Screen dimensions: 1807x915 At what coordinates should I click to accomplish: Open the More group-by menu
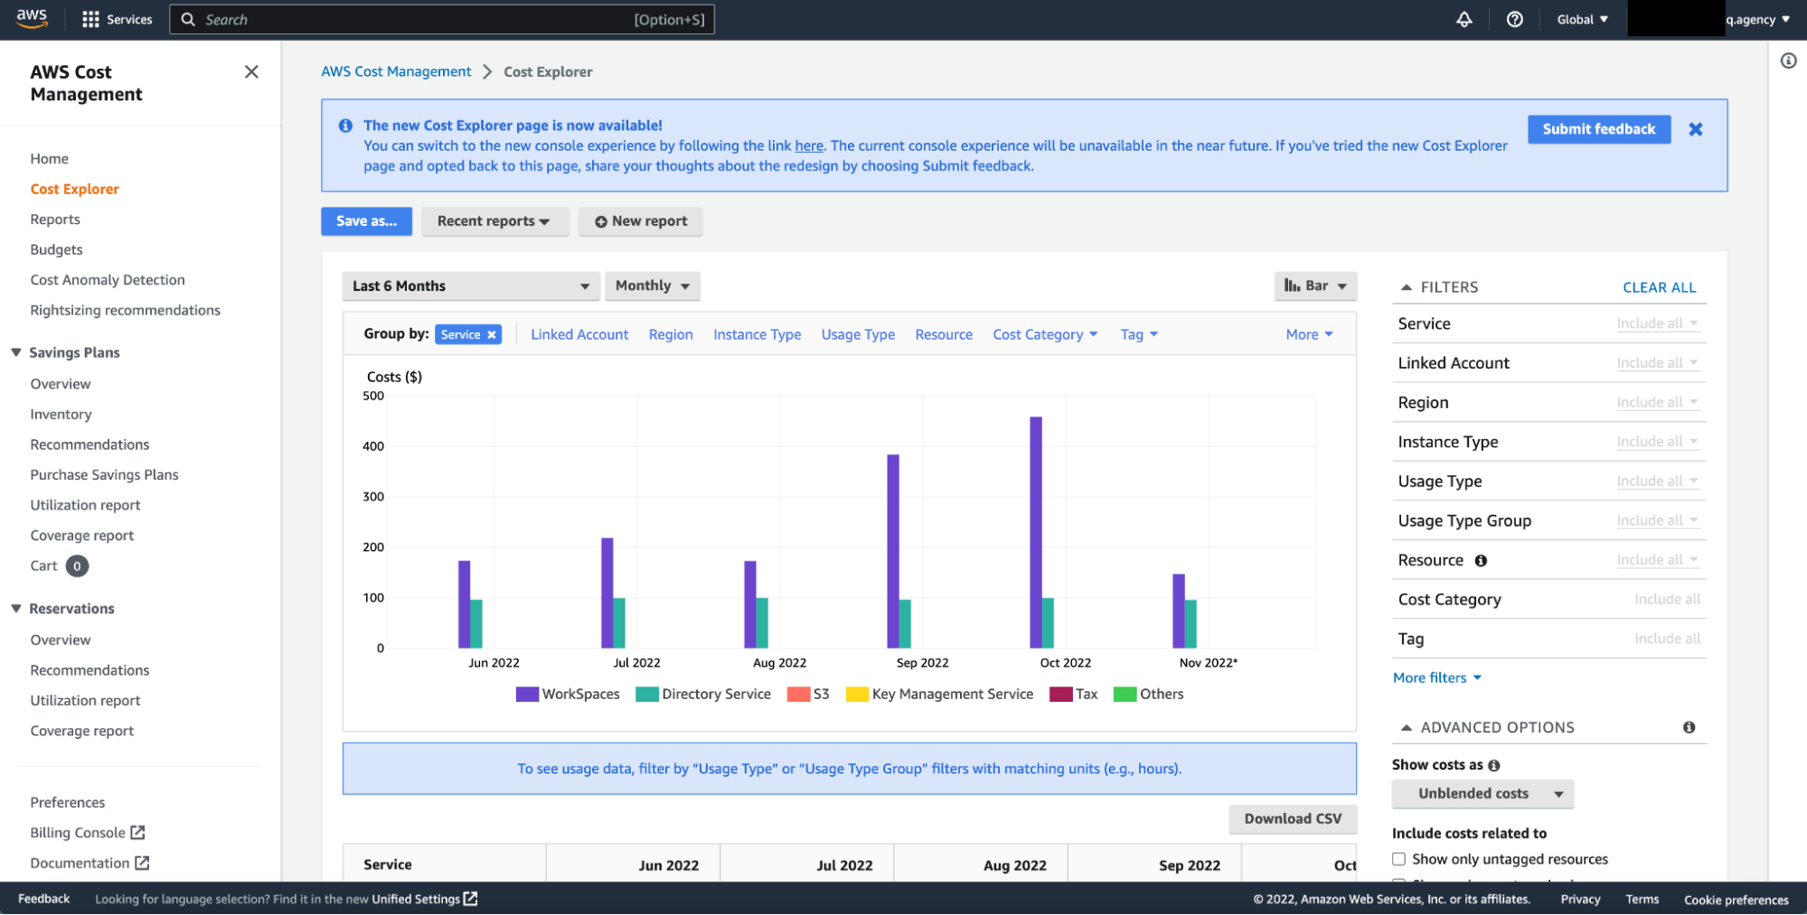coord(1310,334)
